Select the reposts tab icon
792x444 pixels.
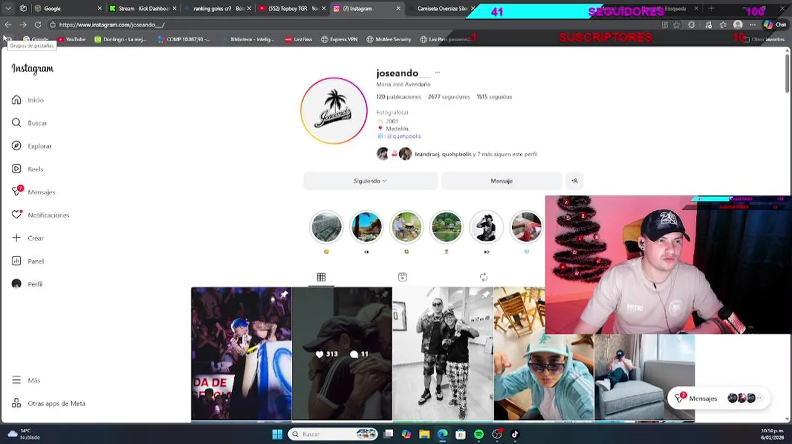pos(484,277)
